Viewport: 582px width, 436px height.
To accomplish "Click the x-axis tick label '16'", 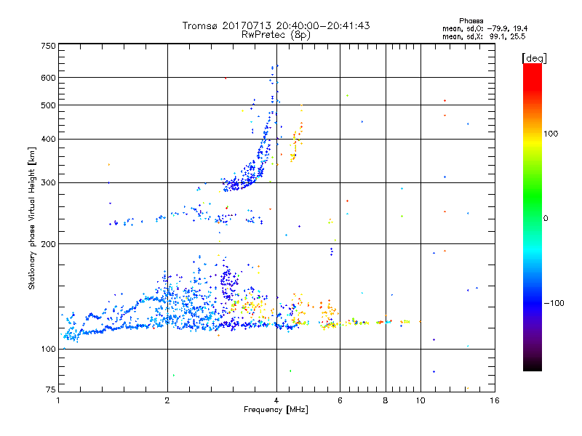I will click(495, 400).
